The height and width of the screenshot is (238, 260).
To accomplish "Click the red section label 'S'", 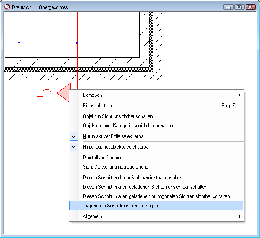I will (x=44, y=93).
